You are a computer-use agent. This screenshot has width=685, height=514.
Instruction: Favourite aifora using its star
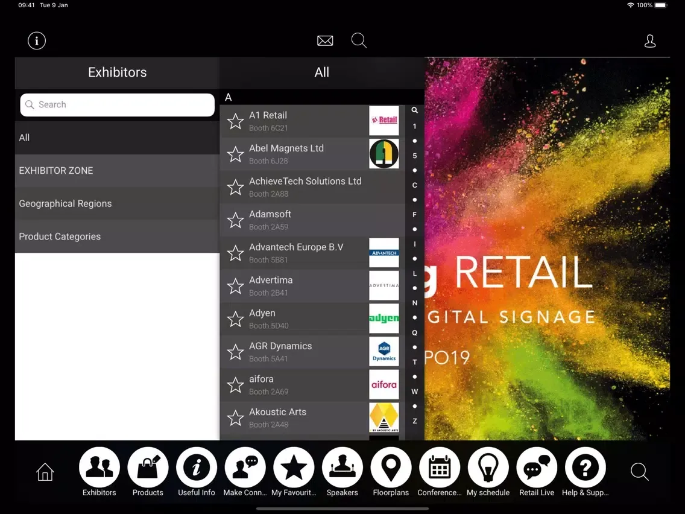pyautogui.click(x=235, y=385)
